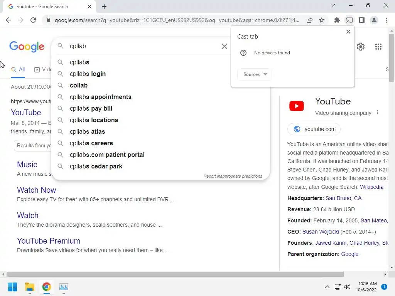This screenshot has height=296, width=395.
Task: Expand the Sources dropdown
Action: pos(255,74)
